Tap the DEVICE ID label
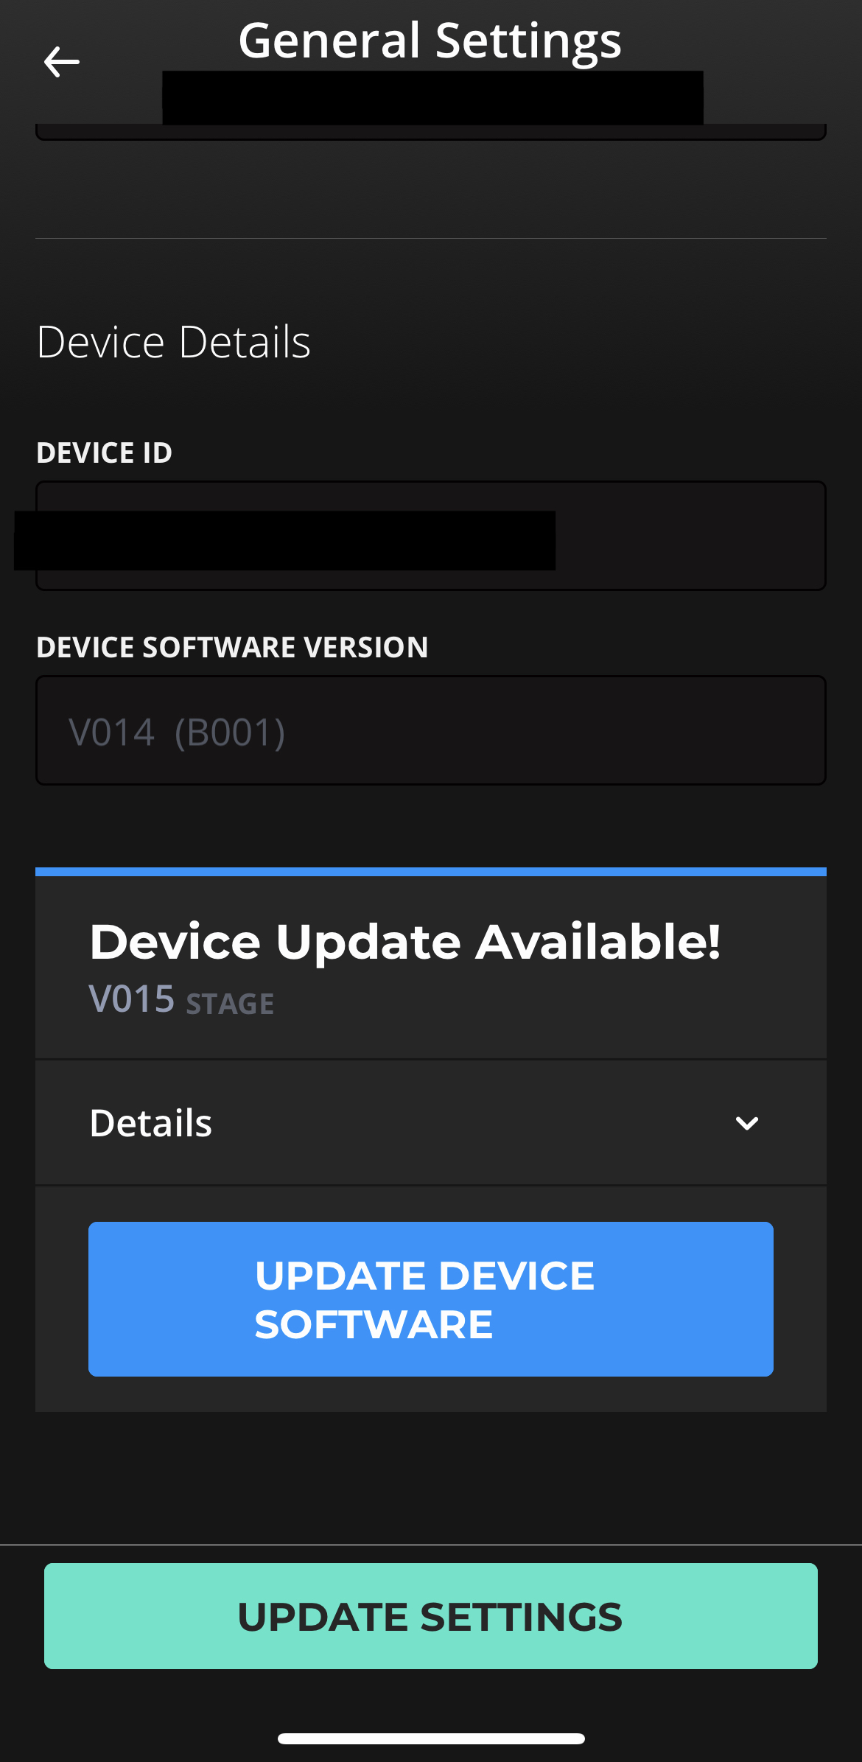 coord(104,452)
